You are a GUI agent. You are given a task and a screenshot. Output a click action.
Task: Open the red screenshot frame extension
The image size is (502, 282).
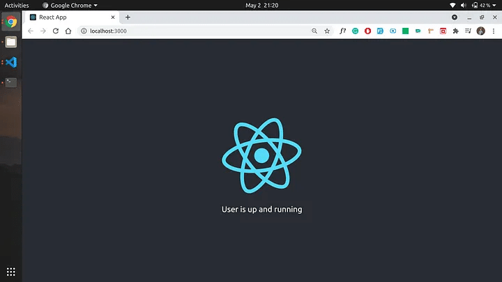[x=443, y=31]
